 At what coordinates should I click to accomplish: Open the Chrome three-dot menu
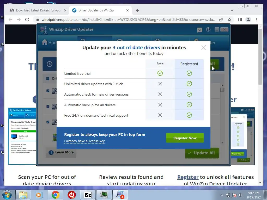(257, 20)
